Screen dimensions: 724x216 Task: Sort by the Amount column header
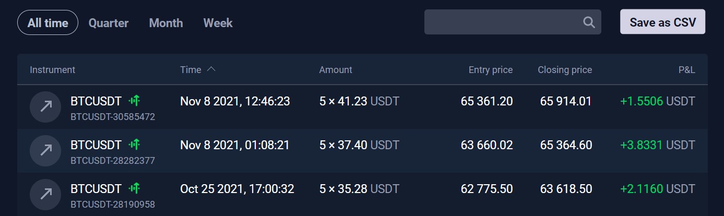(x=336, y=69)
